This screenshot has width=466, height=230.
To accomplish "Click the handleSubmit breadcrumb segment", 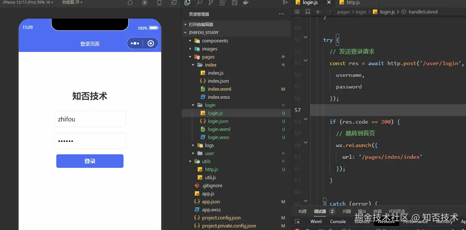I will point(423,12).
